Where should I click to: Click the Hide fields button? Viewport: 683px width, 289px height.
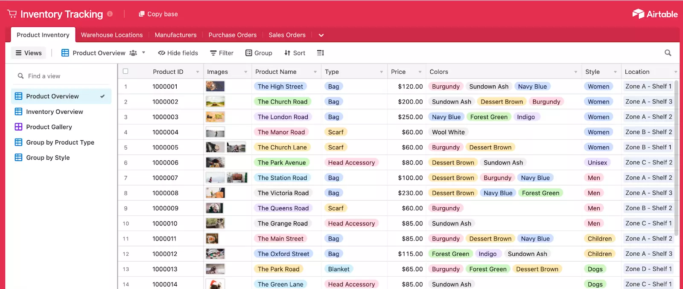(x=178, y=53)
